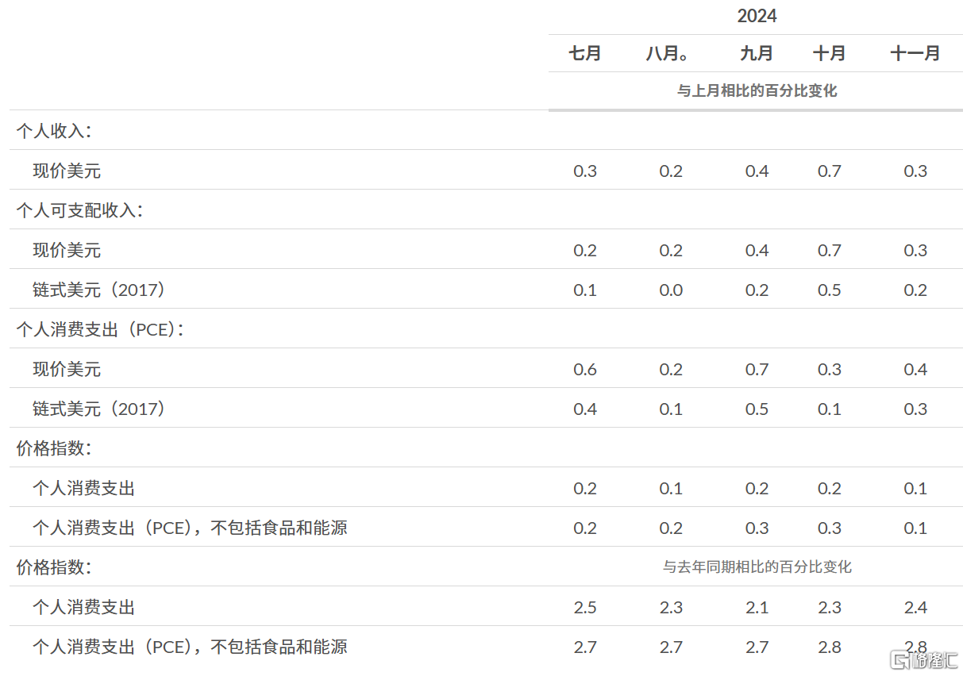Click the 七月 column header
This screenshot has height=676, width=963.
(585, 53)
